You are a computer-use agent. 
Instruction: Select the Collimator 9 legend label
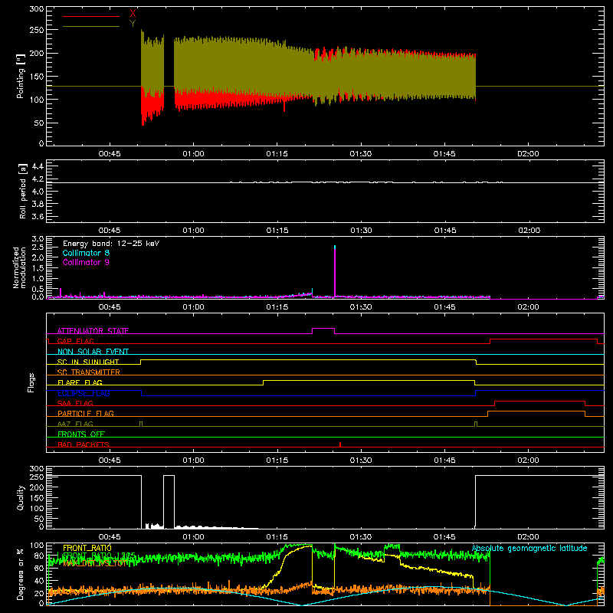click(86, 262)
